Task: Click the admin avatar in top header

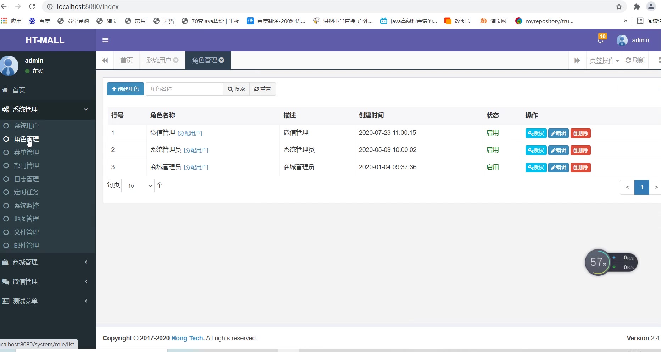Action: (x=622, y=40)
